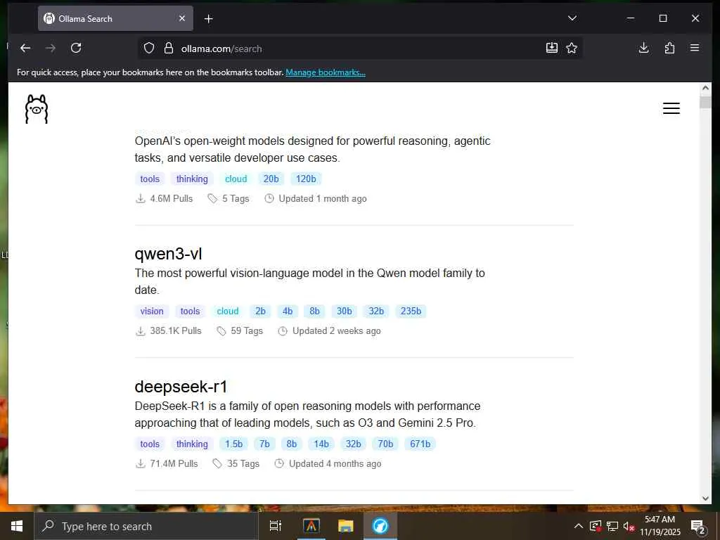Screen dimensions: 720x540
Task: Open the hamburger menu on Ollama page
Action: (671, 108)
